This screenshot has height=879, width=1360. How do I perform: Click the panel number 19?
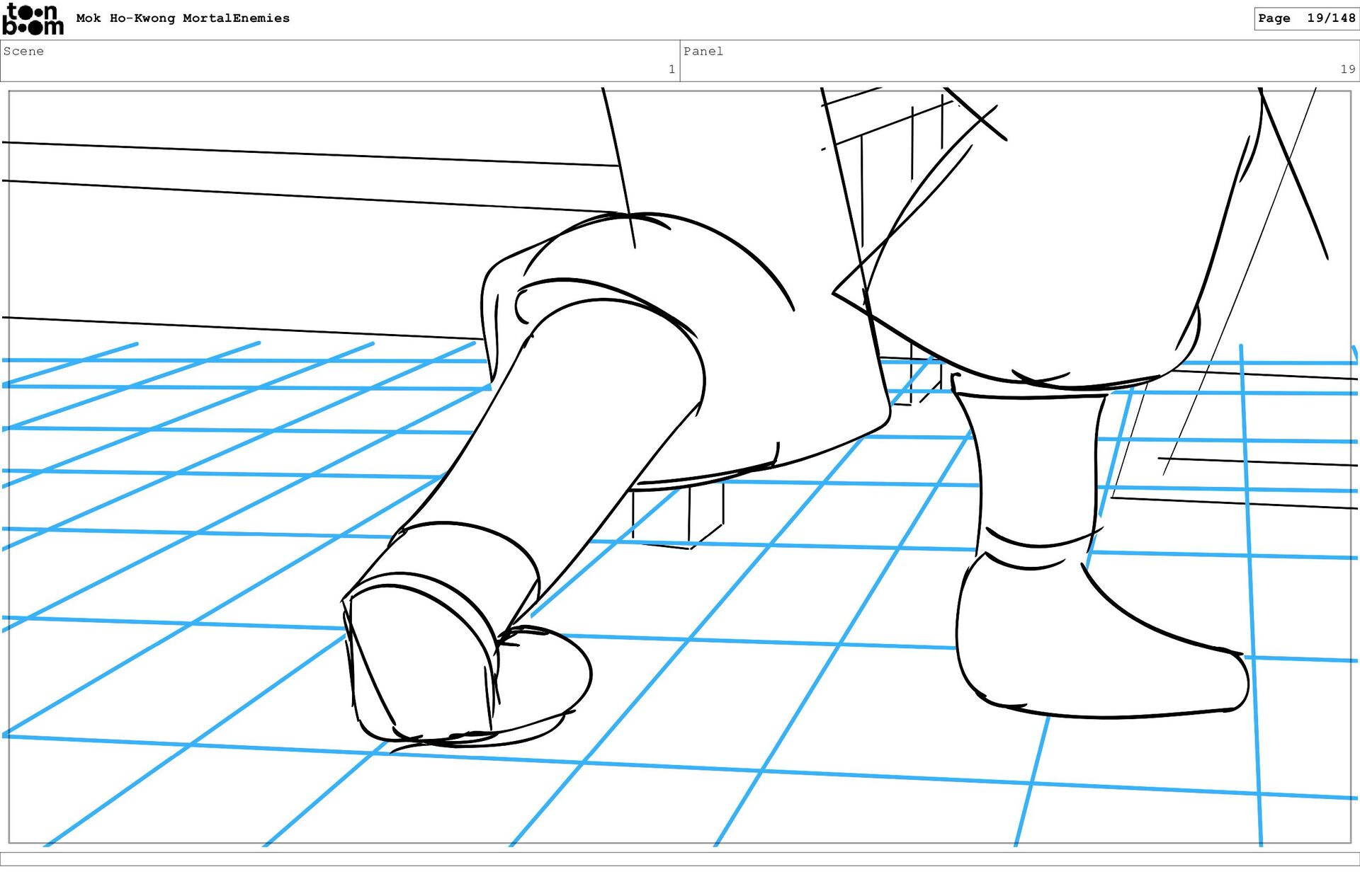[x=1347, y=69]
